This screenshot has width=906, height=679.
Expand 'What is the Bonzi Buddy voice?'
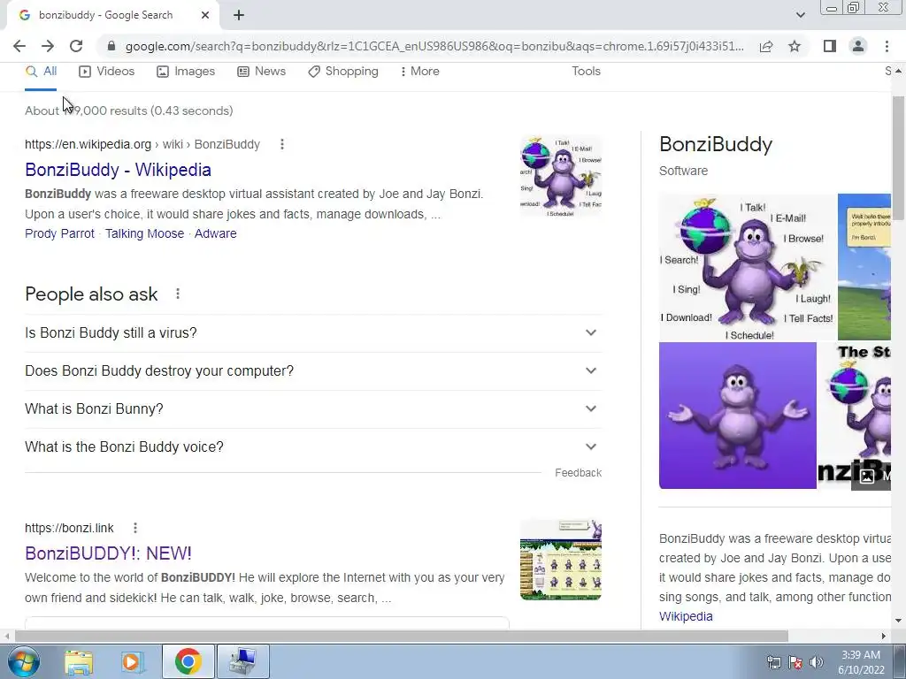(313, 446)
